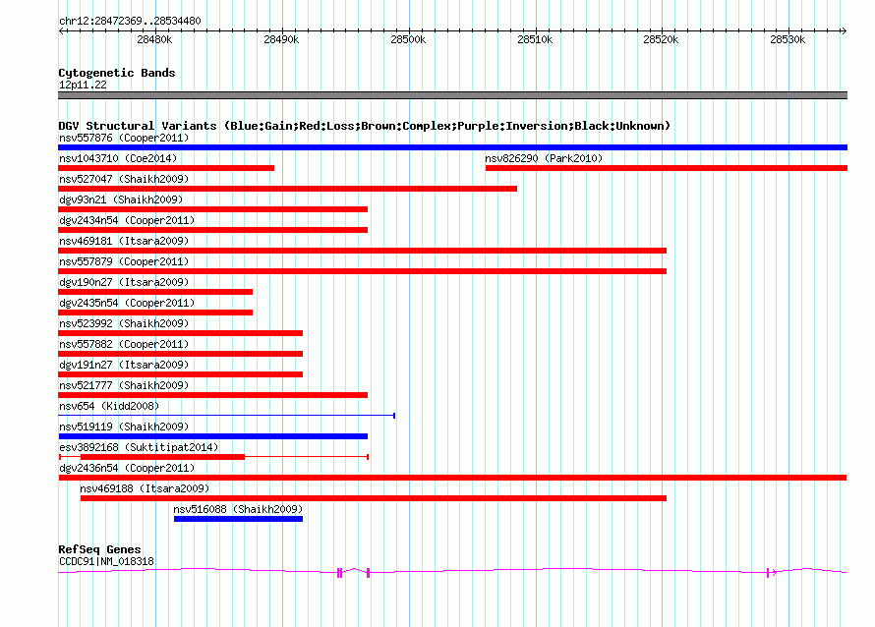Click the DGV Structural Variants track title
This screenshot has height=627, width=875.
[x=365, y=126]
